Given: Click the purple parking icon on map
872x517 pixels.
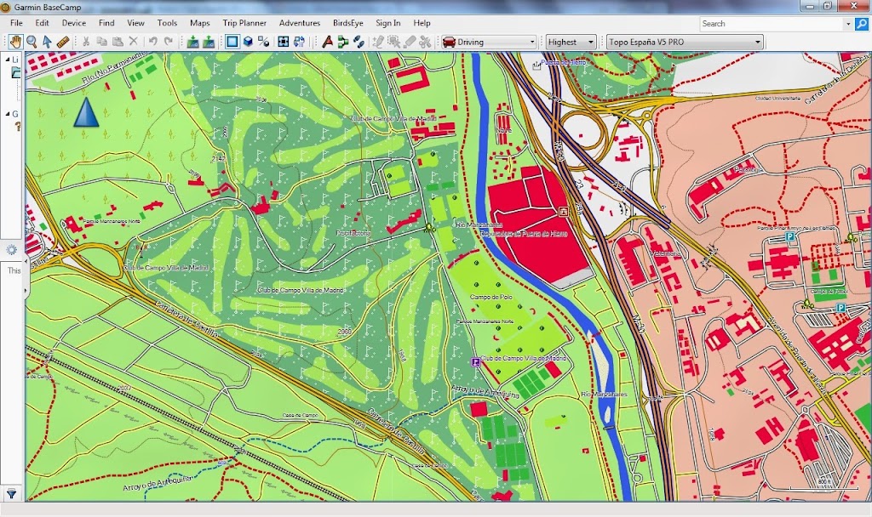Looking at the screenshot, I should point(475,362).
